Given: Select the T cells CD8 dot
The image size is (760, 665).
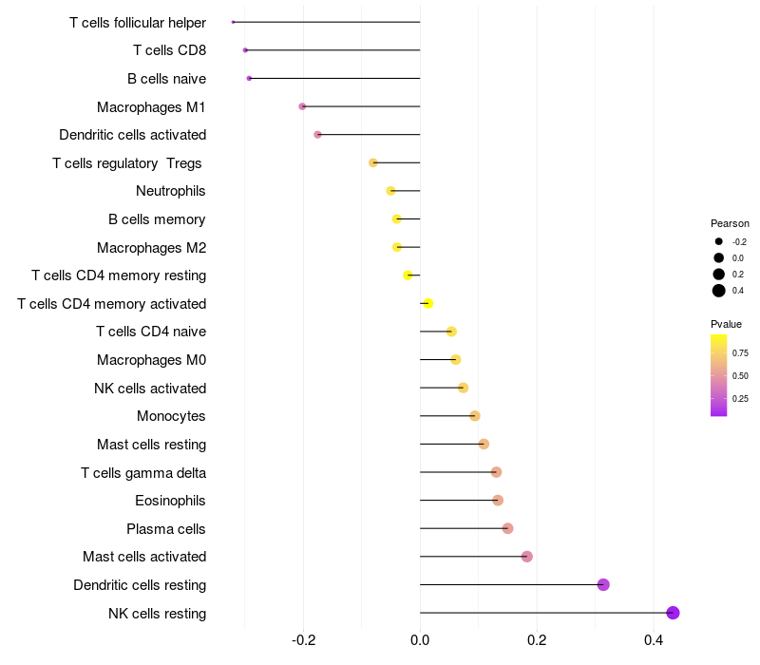Looking at the screenshot, I should point(245,50).
